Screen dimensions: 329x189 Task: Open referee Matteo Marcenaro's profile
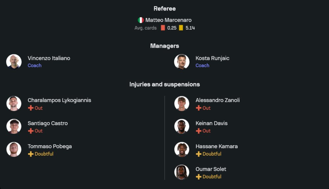pyautogui.click(x=168, y=20)
